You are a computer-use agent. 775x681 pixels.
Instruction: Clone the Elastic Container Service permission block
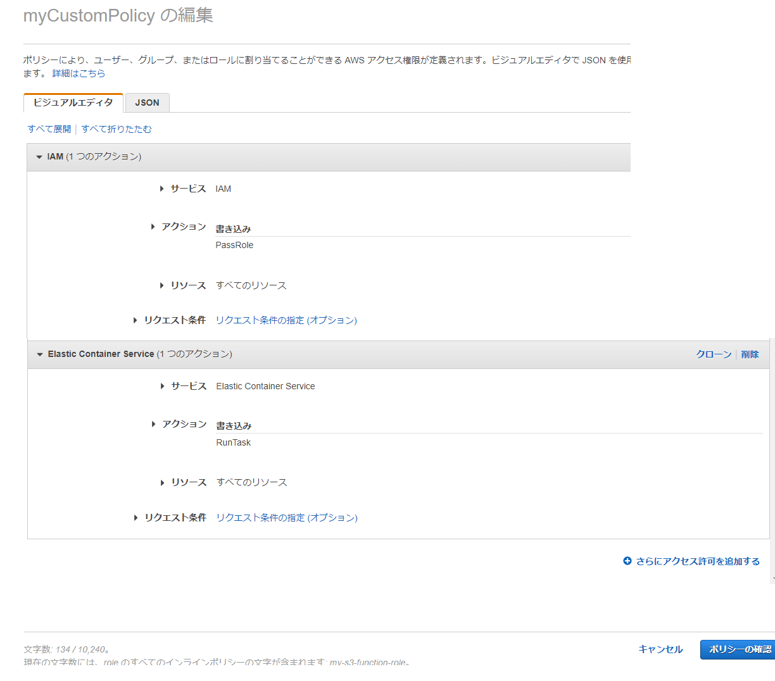tap(714, 354)
